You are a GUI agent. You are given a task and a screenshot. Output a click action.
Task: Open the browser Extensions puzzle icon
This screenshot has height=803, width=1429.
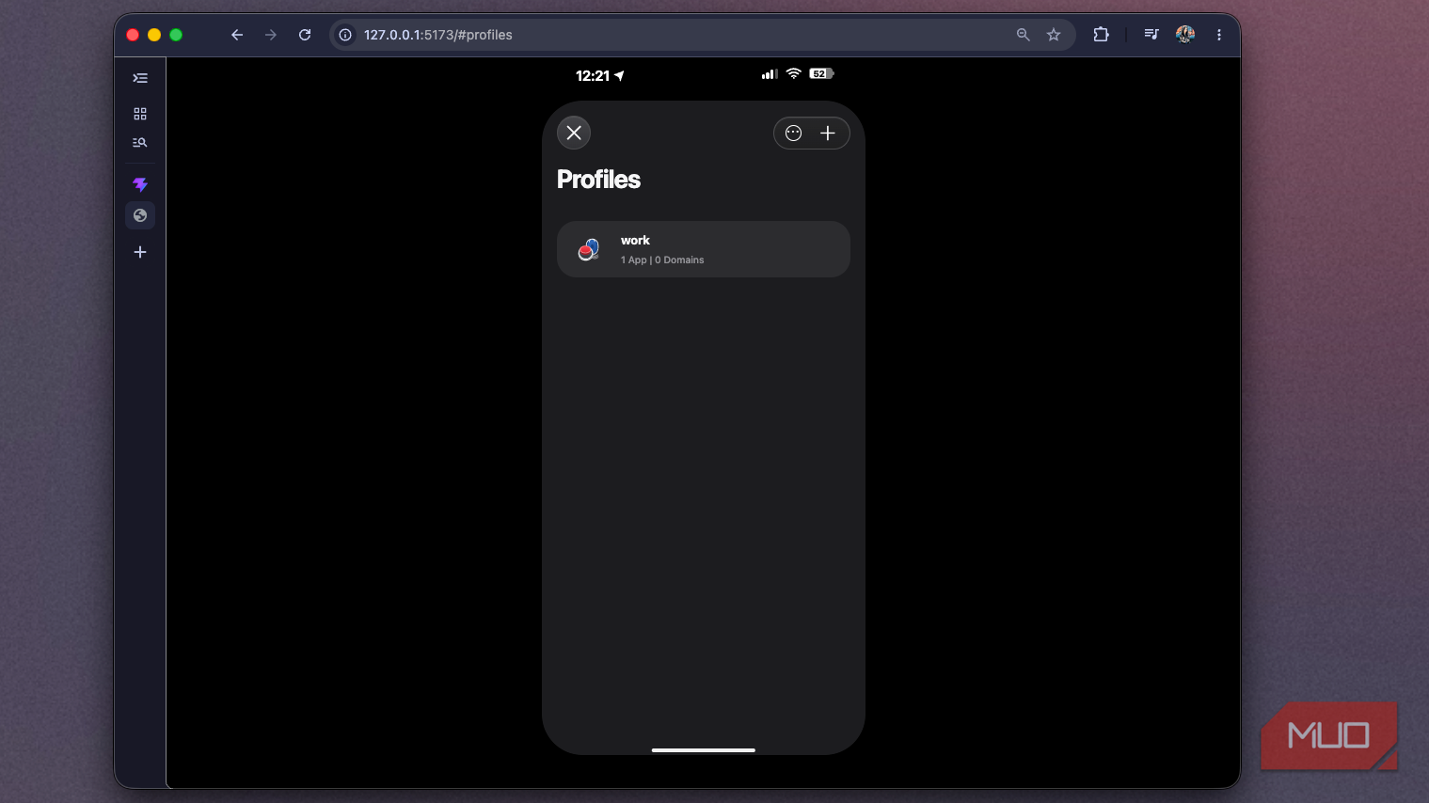tap(1101, 35)
